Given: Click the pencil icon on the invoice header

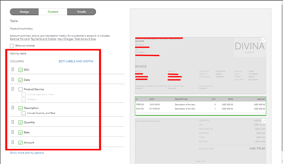Looking at the screenshot, I should (x=264, y=40).
